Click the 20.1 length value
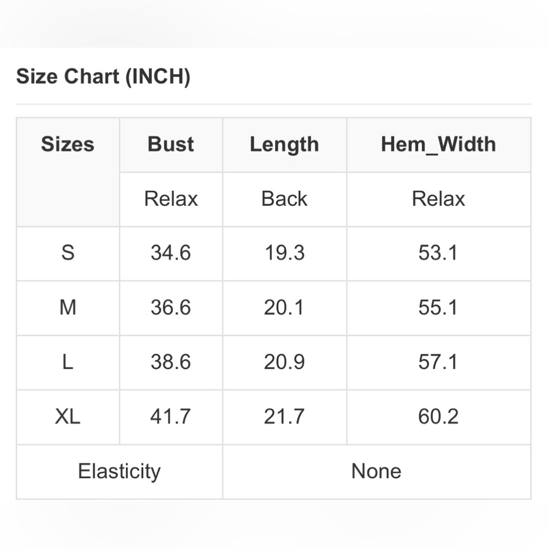This screenshot has height=549, width=549. 284,307
